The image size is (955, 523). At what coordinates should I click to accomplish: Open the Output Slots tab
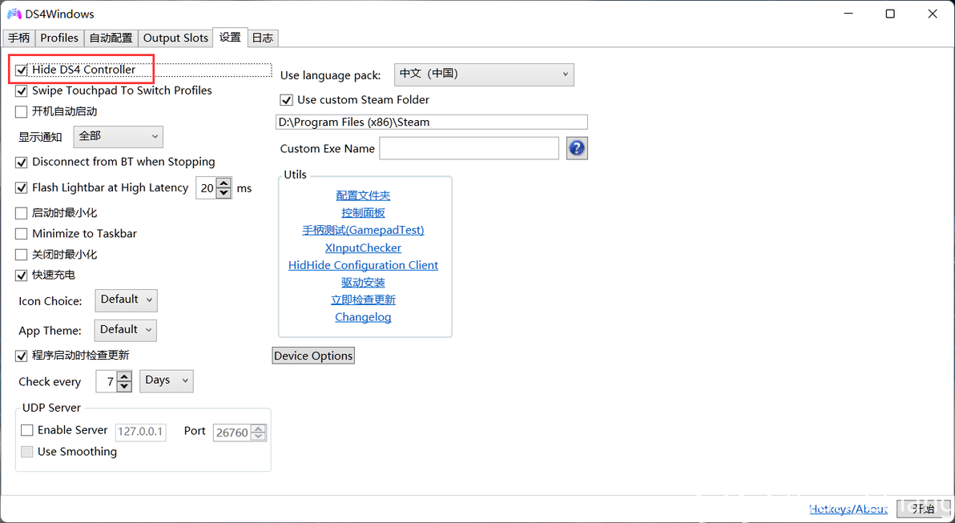[x=175, y=38]
